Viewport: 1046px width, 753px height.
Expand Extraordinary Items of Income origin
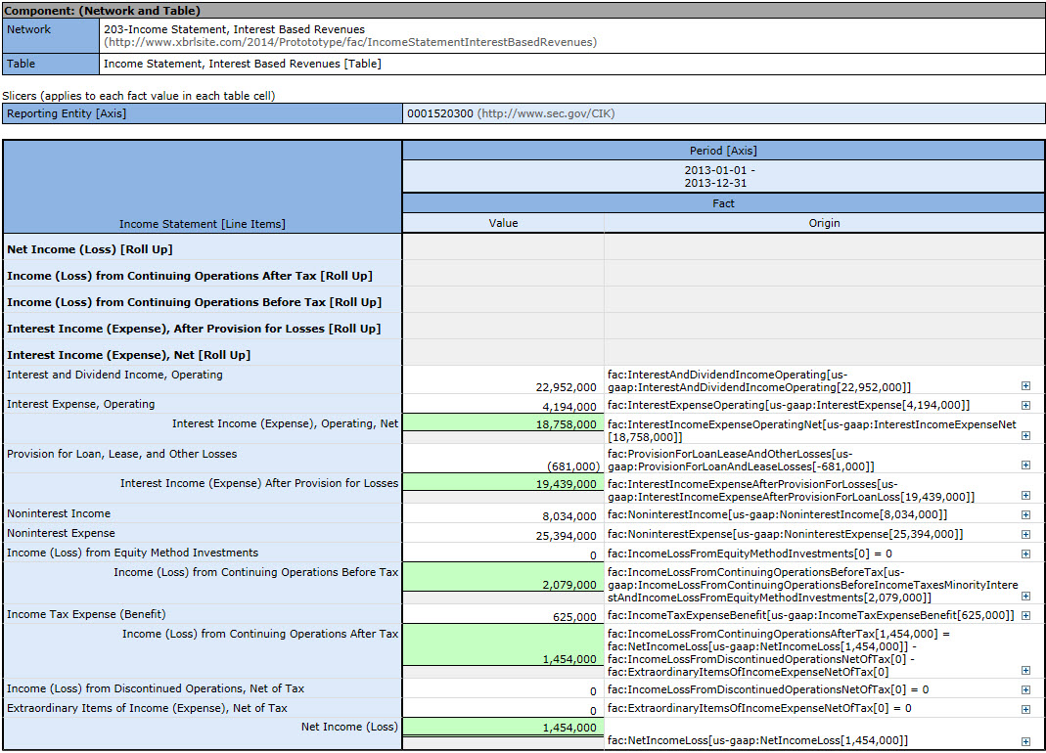1025,708
